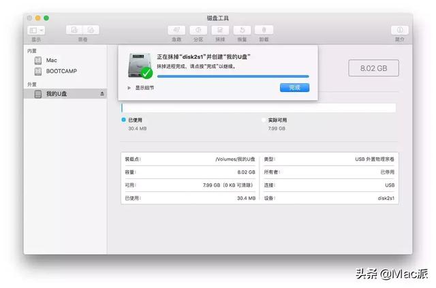Click the 容量 8.02 GB table value

click(247, 172)
